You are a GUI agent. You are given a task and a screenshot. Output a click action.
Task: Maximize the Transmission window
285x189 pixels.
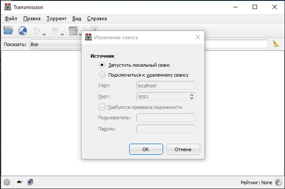click(255, 7)
